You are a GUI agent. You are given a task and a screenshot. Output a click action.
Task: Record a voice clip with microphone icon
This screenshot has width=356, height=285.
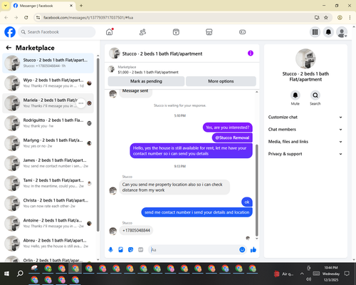[110, 249]
